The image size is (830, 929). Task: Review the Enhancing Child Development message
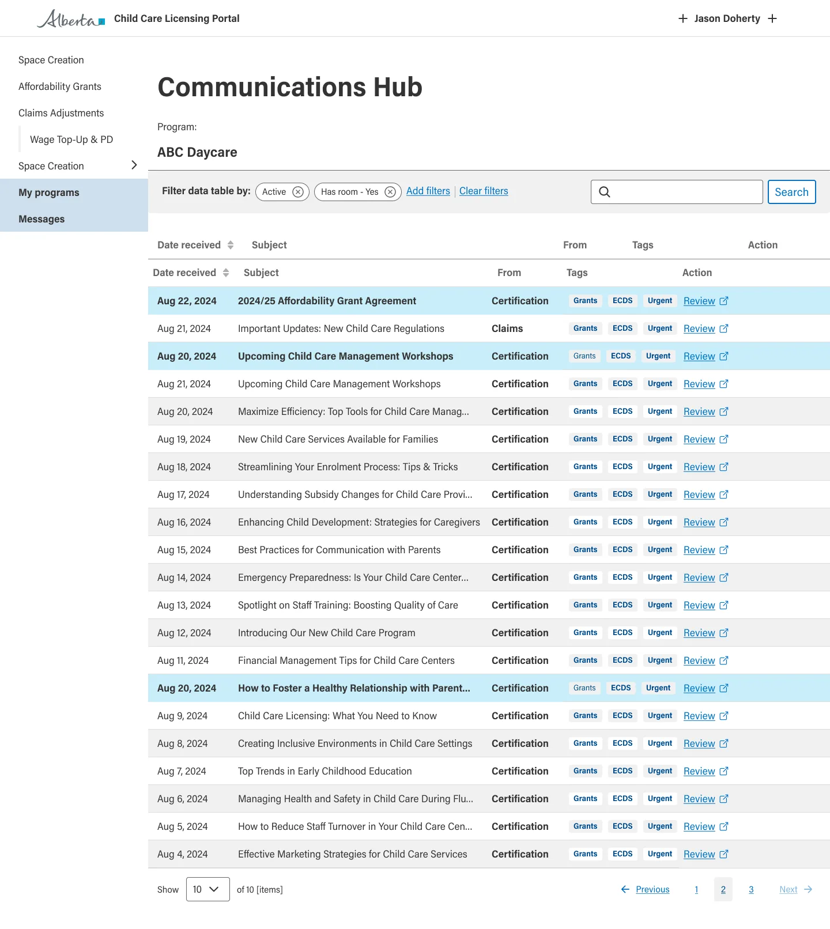coord(699,522)
